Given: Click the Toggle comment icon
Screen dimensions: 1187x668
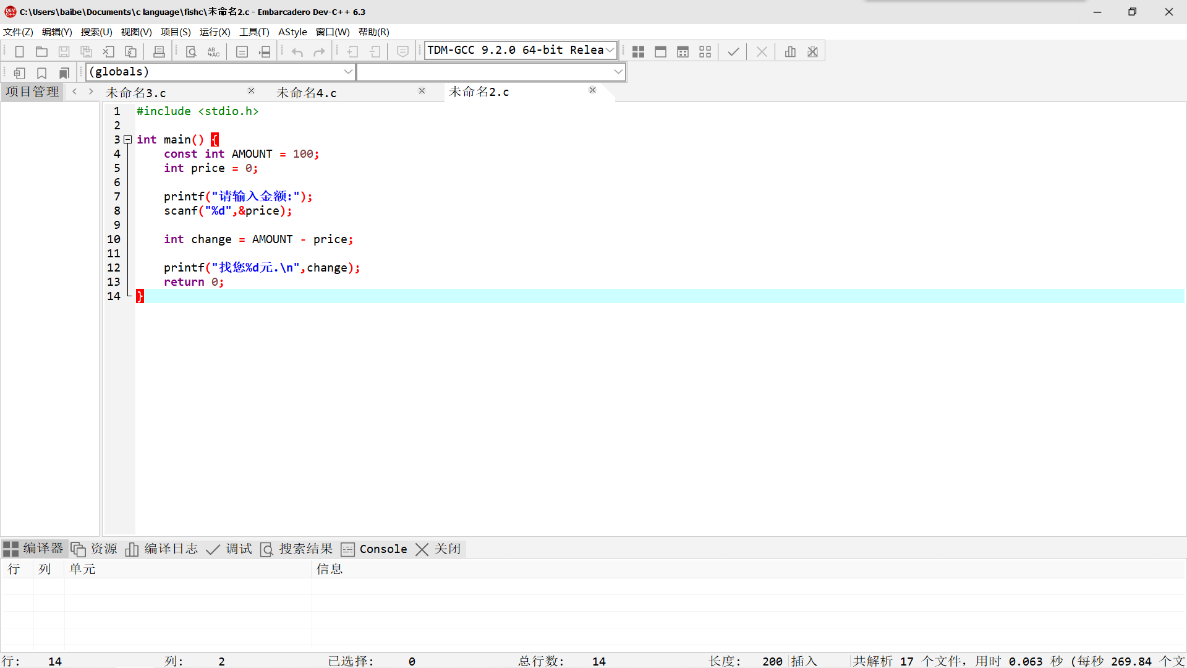Looking at the screenshot, I should click(402, 52).
